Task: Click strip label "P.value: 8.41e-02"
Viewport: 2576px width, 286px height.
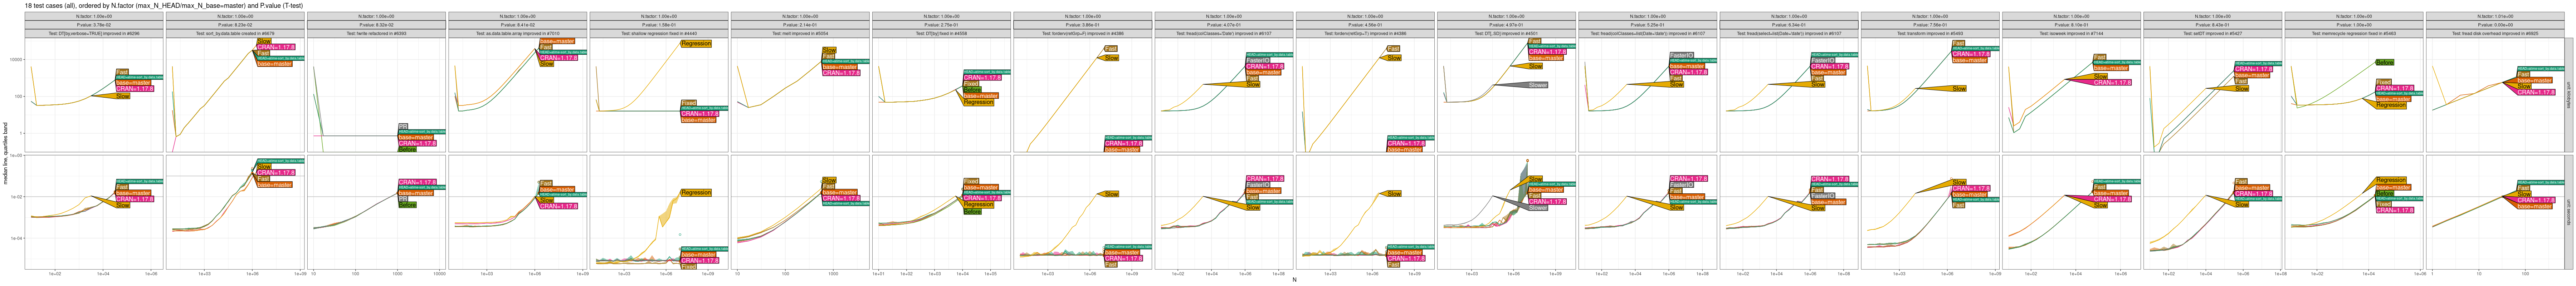Action: point(518,25)
